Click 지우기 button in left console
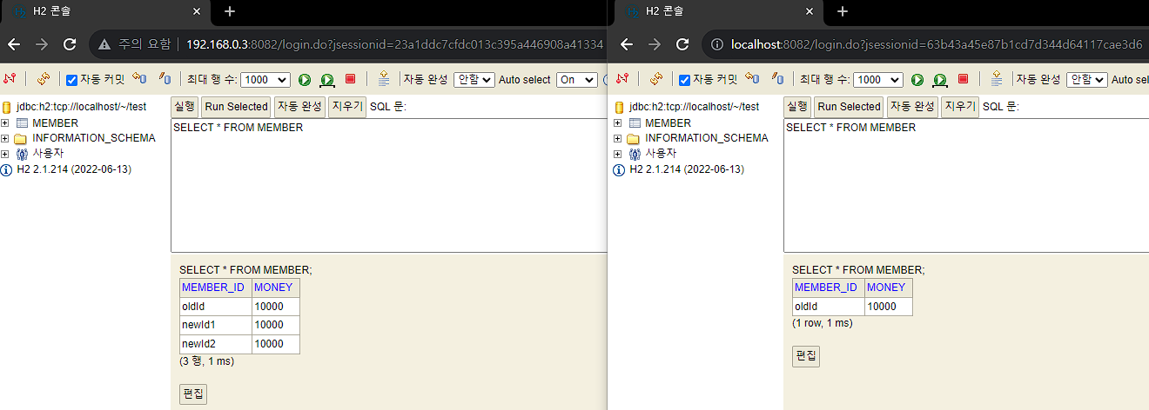1149x410 pixels. click(347, 107)
